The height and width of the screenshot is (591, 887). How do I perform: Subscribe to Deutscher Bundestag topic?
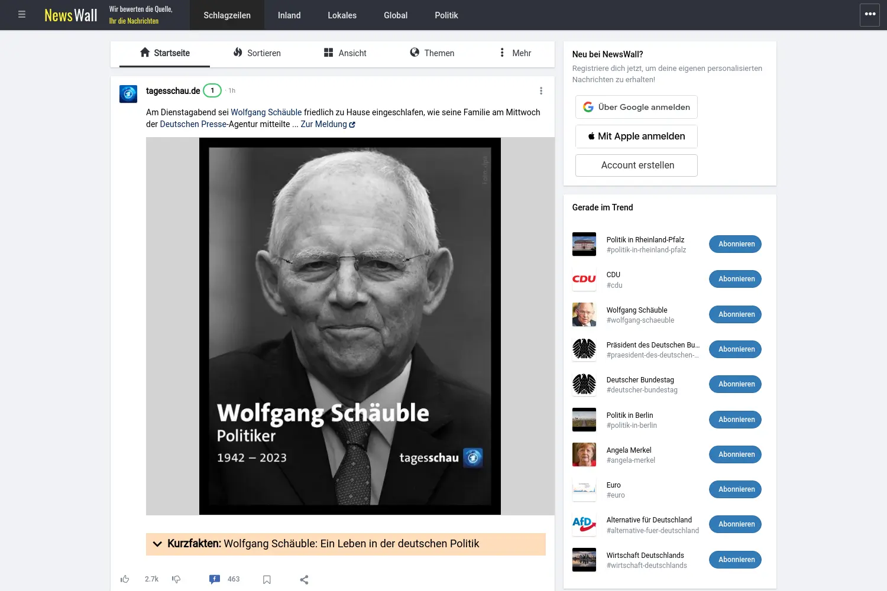pos(736,384)
